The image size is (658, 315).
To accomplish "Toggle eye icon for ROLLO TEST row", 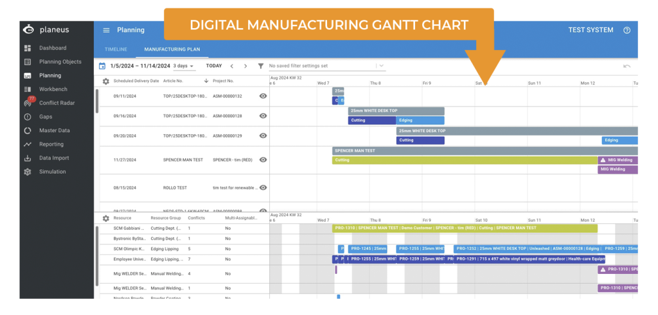I will (263, 188).
